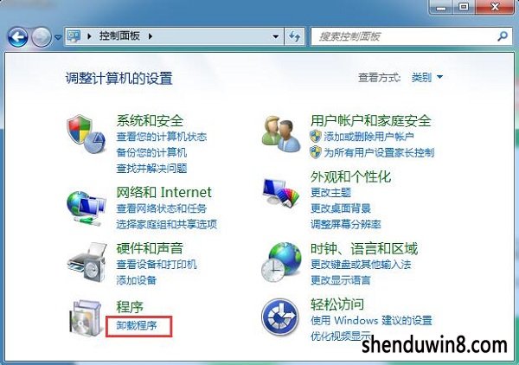Open the System and Security shield icon
Image resolution: width=519 pixels, height=365 pixels.
(x=86, y=134)
